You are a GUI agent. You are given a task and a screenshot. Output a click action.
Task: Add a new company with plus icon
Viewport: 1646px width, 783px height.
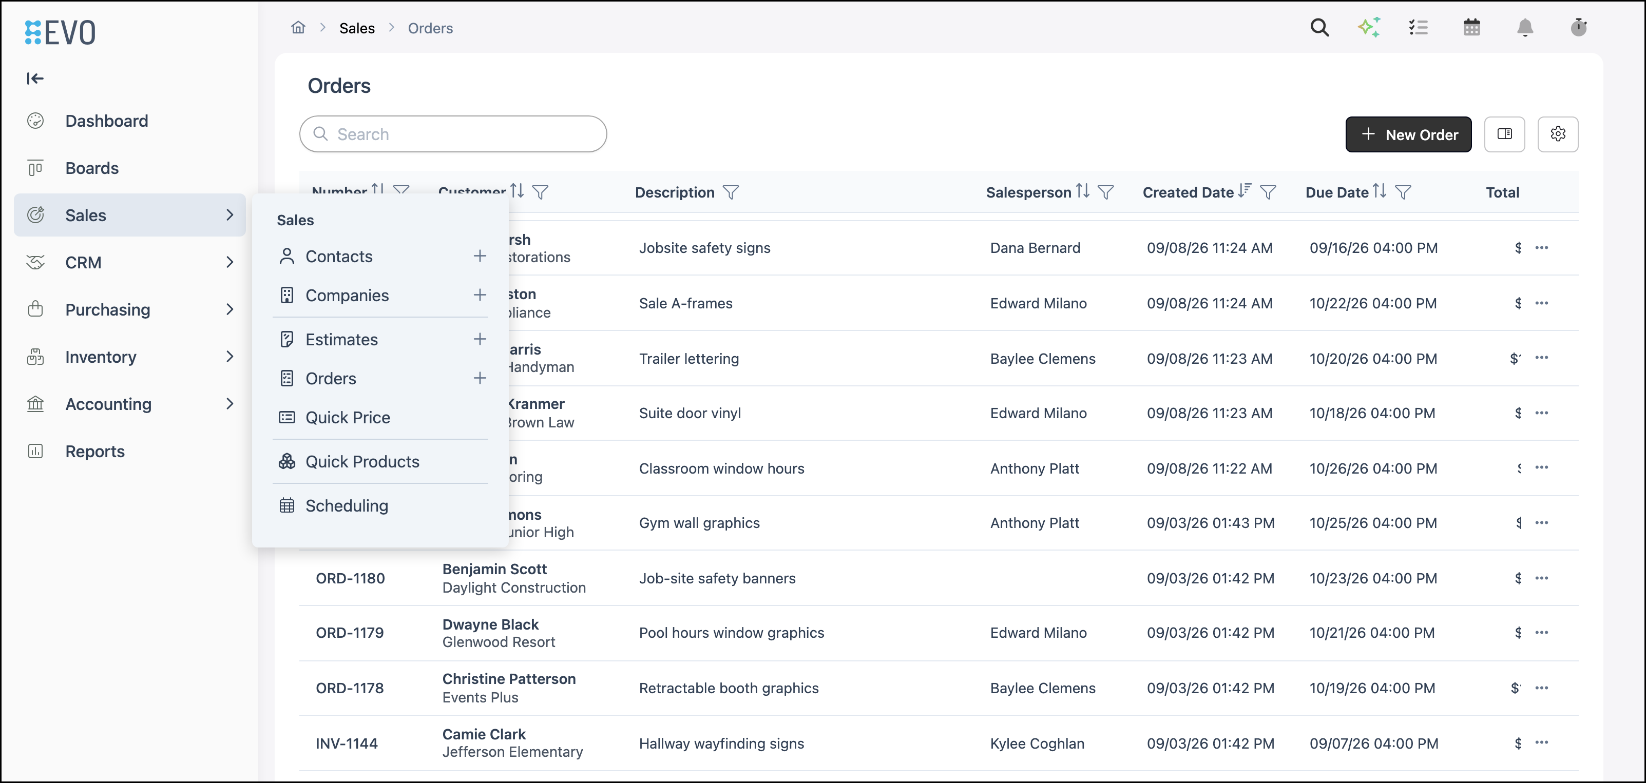[480, 295]
